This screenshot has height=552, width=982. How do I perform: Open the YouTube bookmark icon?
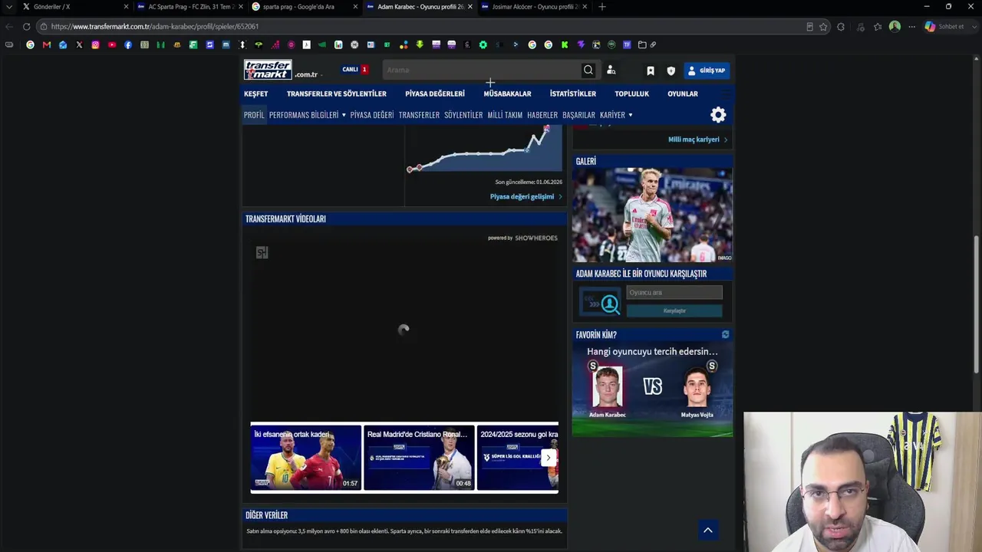pyautogui.click(x=112, y=45)
